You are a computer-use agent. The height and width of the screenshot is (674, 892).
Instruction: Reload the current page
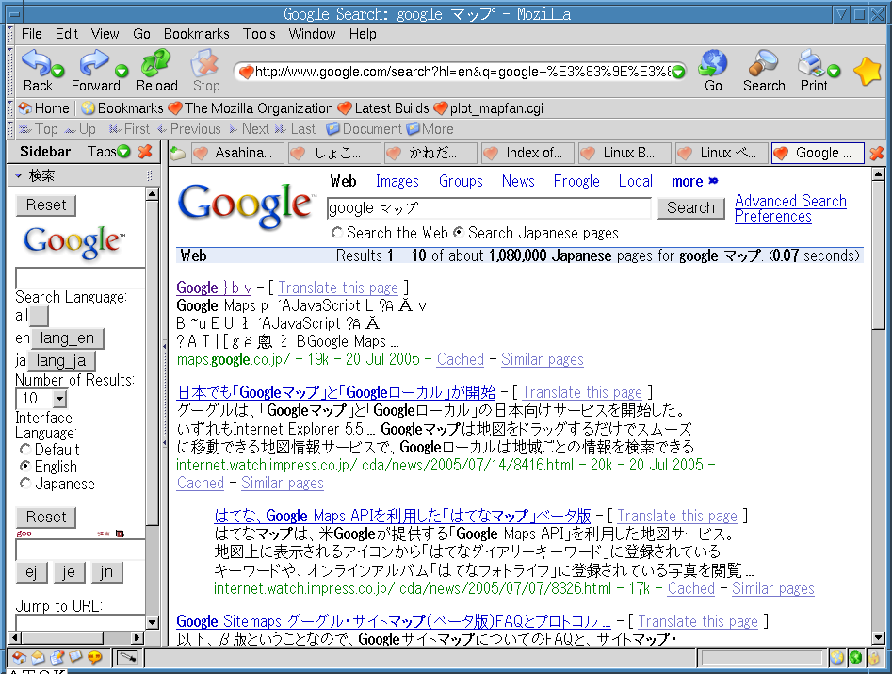(155, 62)
